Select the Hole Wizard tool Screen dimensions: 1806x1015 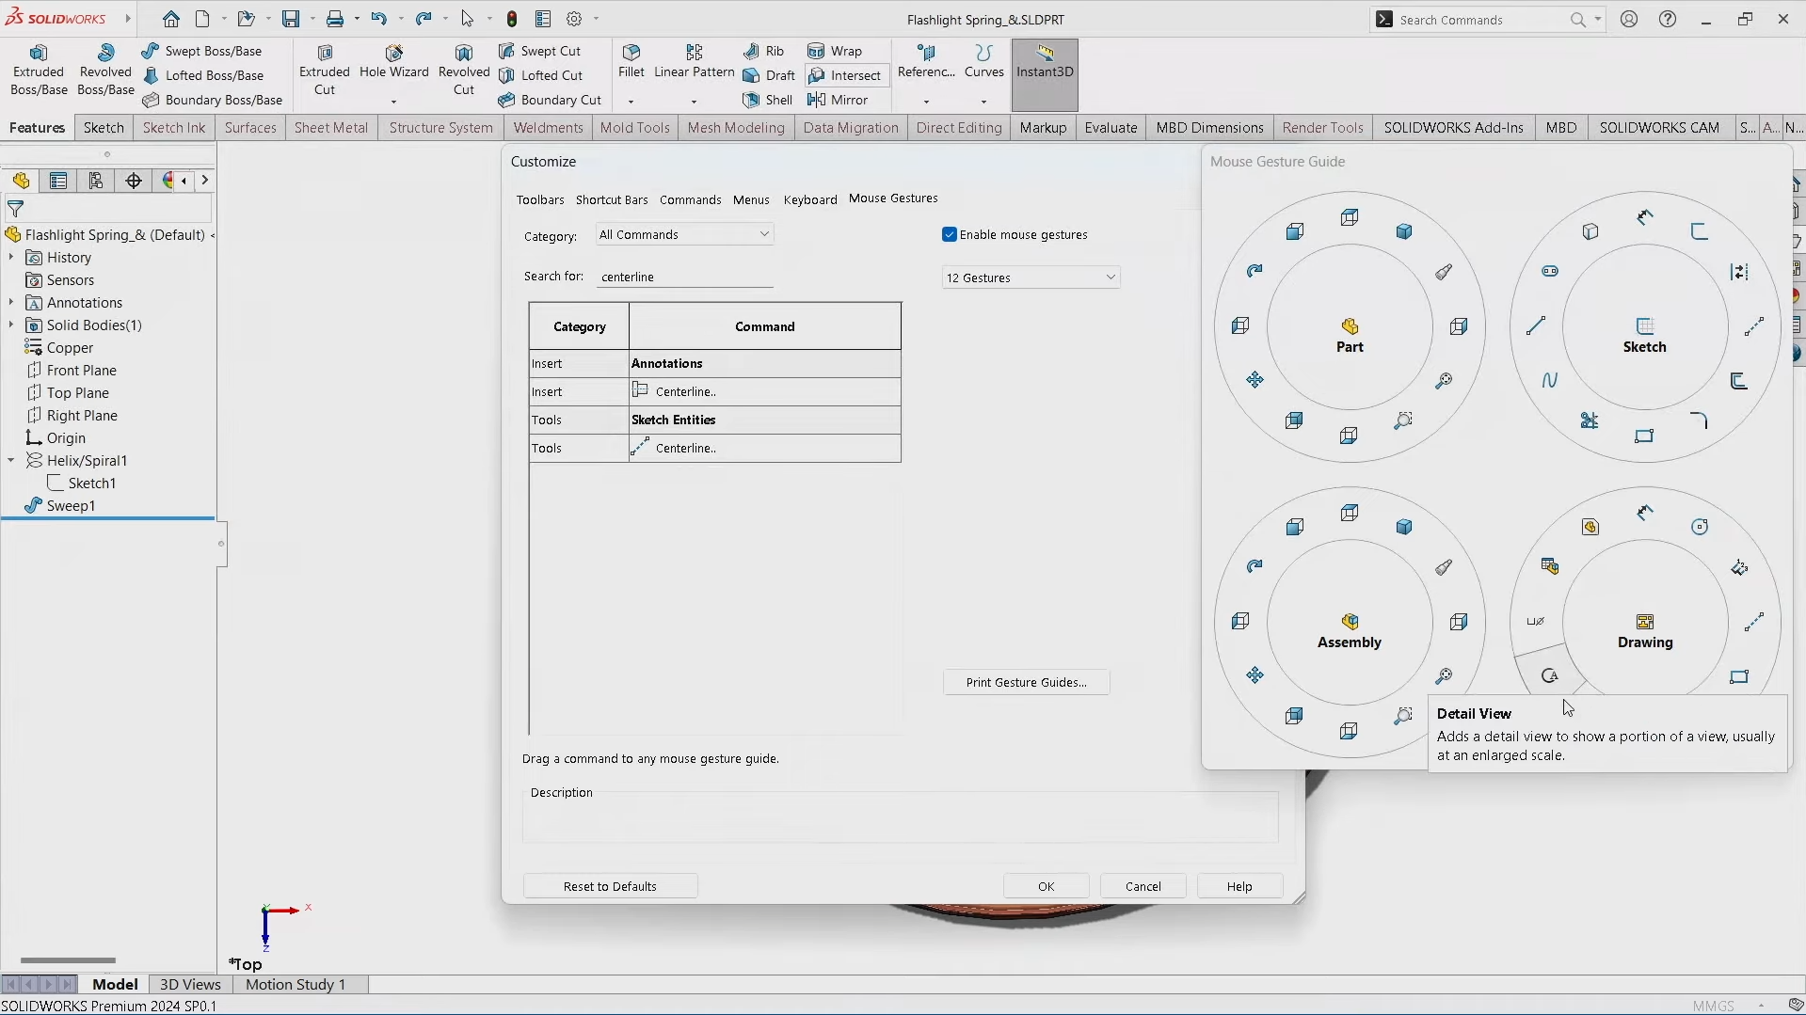(x=393, y=54)
